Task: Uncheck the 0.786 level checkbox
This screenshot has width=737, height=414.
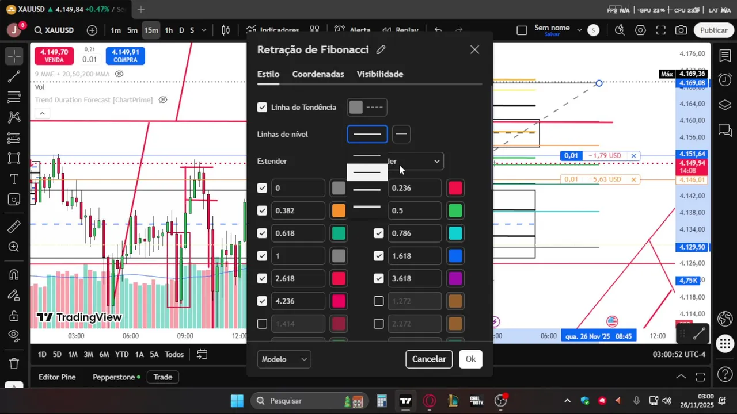Action: coord(378,233)
